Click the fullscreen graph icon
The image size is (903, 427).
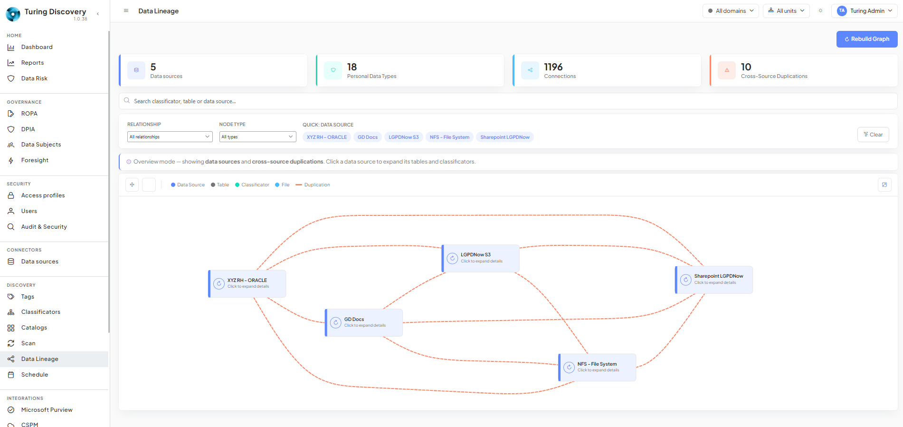point(884,185)
